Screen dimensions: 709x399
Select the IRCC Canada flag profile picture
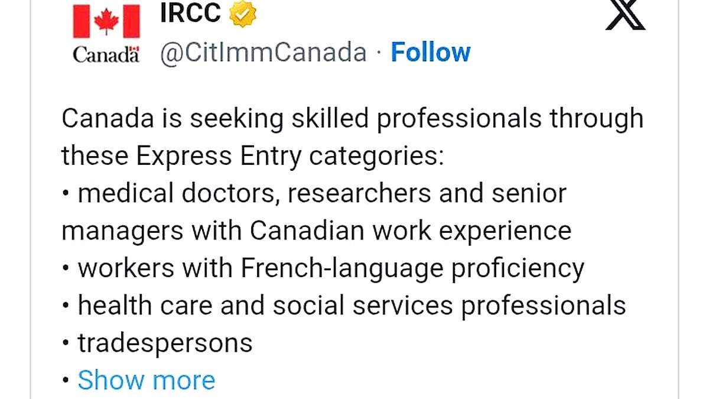(105, 33)
